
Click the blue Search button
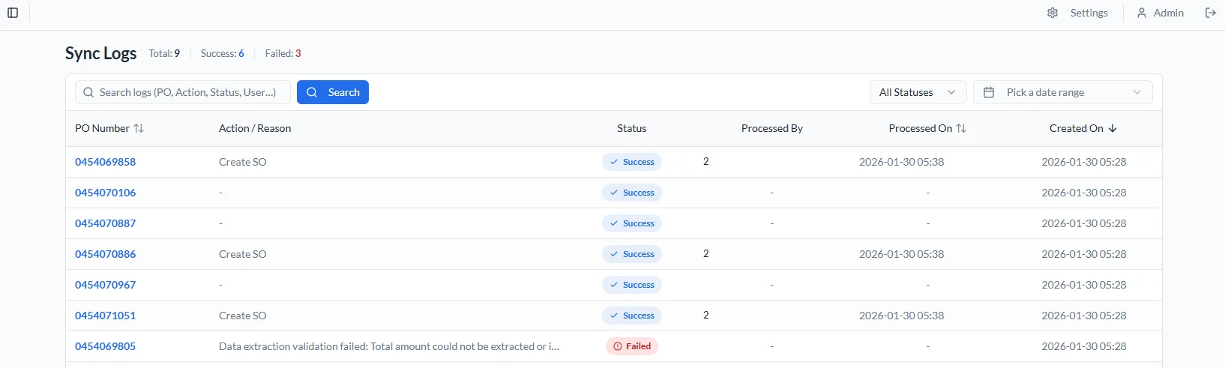pyautogui.click(x=333, y=92)
